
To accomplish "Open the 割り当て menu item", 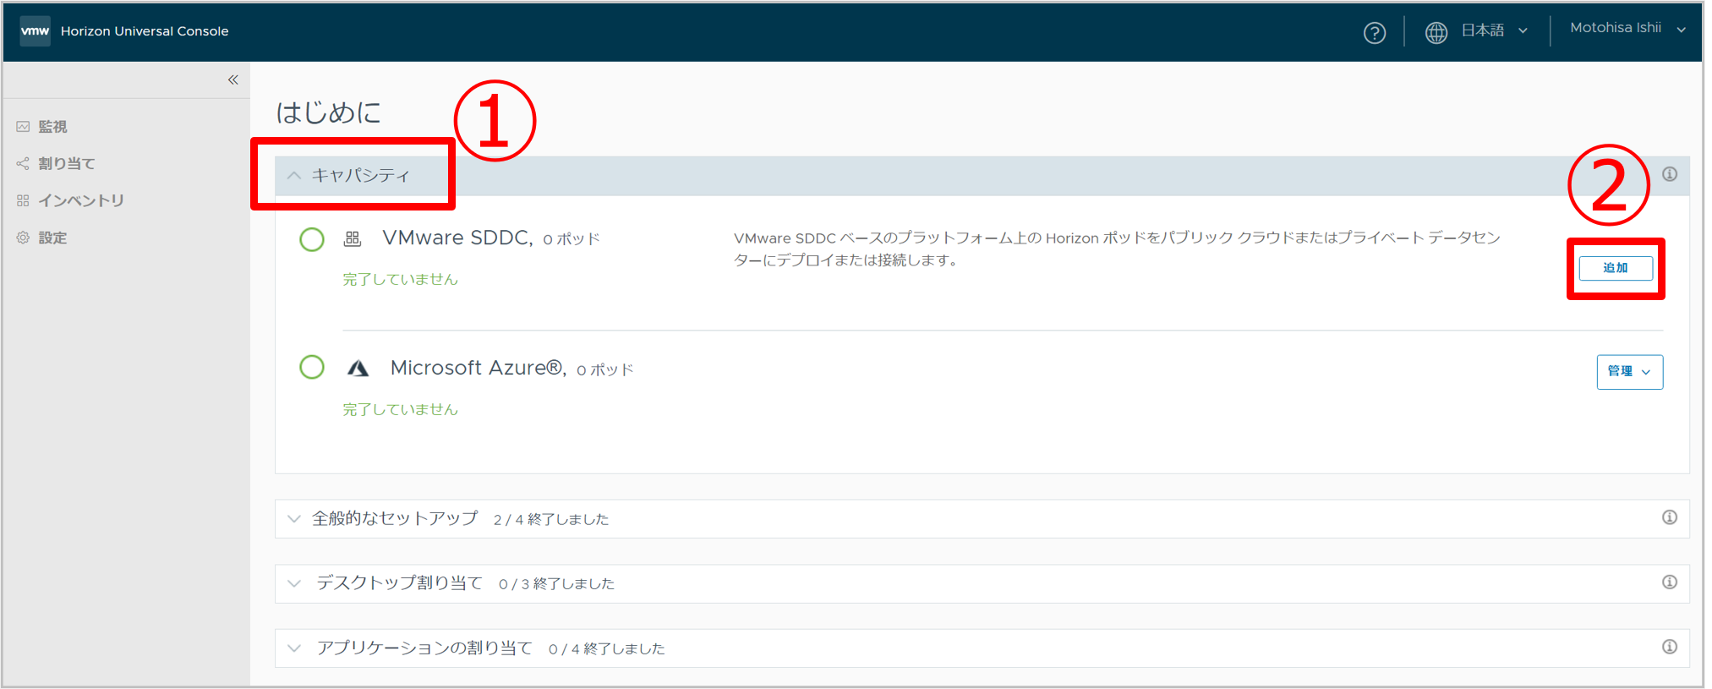I will [x=67, y=163].
